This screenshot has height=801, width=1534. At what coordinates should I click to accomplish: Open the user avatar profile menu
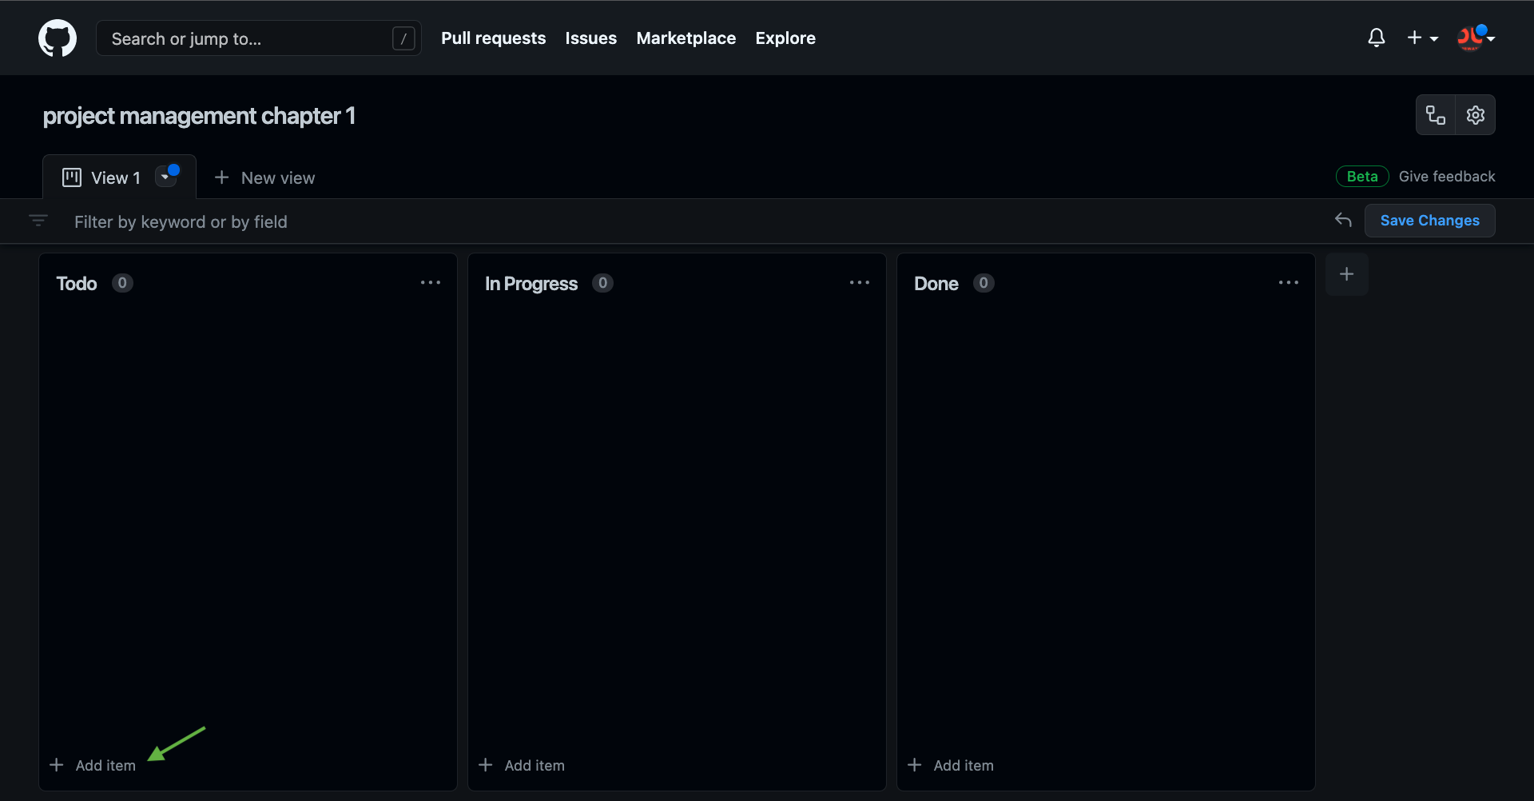(1475, 38)
